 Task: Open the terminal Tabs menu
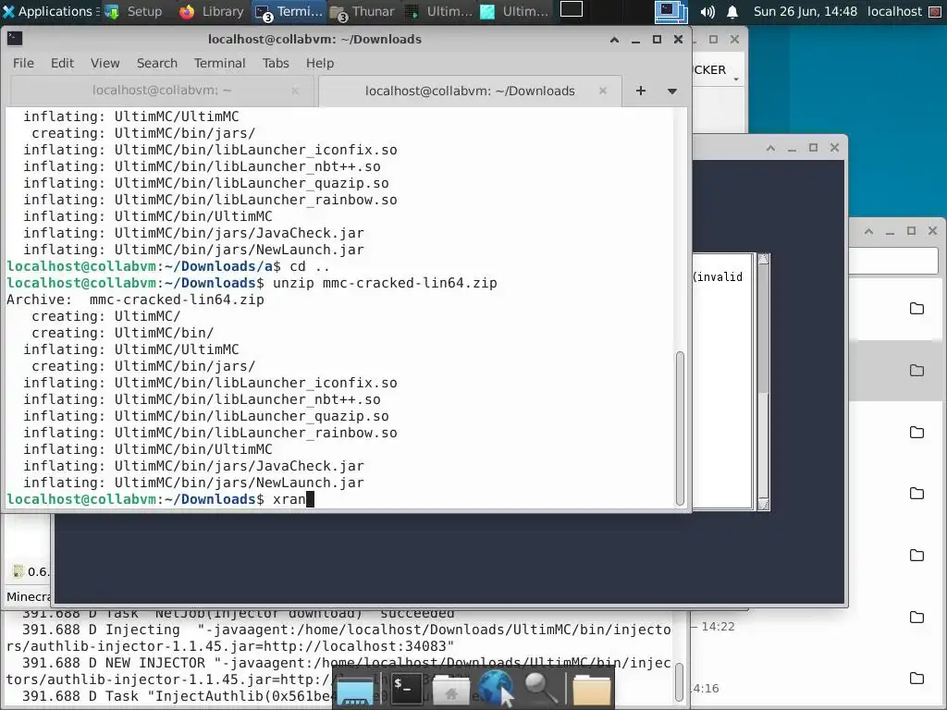click(x=276, y=64)
